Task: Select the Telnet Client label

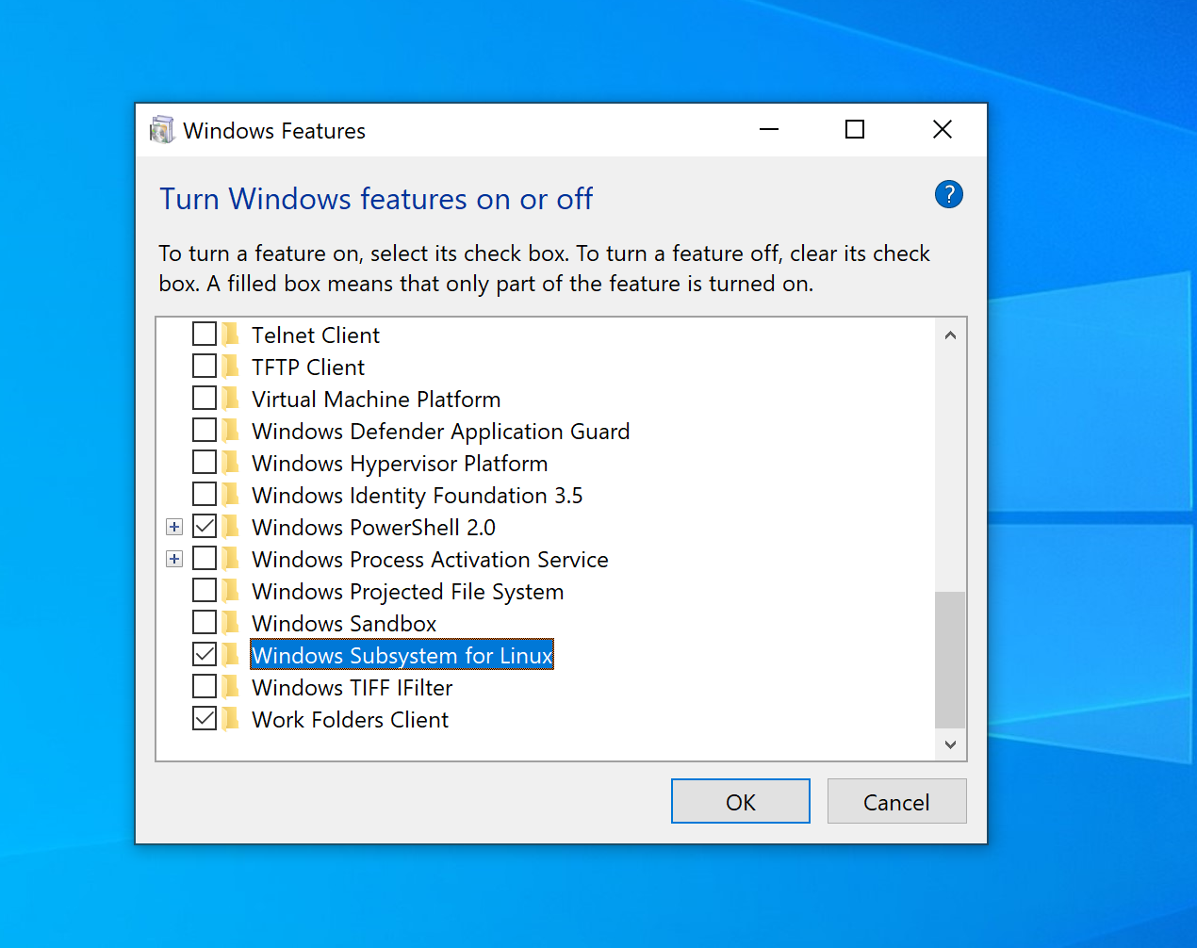Action: [316, 335]
